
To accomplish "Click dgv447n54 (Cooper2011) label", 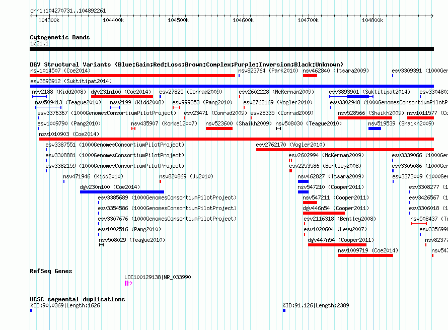I will pyautogui.click(x=341, y=240).
